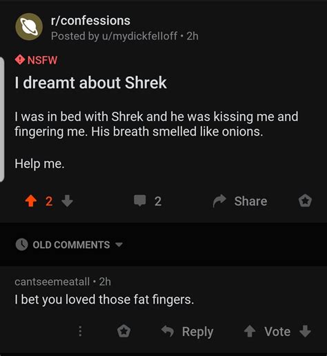Upvote cantseemeatall's comment
Screen dimensions: 327x356
click(250, 331)
